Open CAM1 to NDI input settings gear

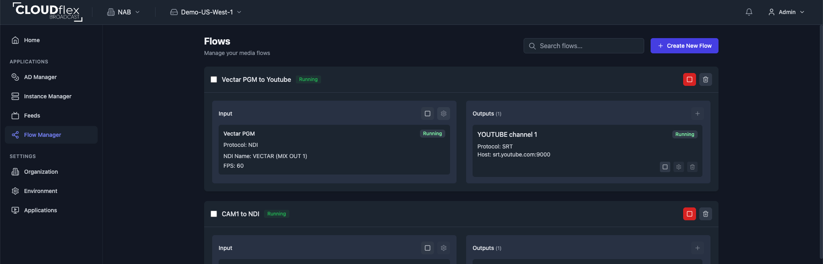tap(444, 248)
